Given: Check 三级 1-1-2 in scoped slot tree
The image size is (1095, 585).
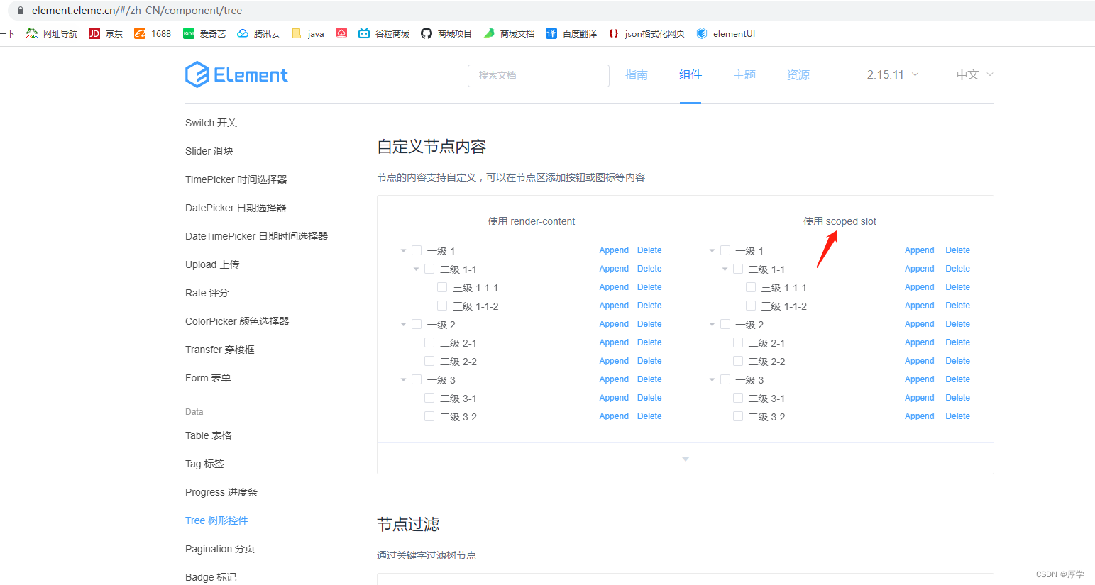Looking at the screenshot, I should point(751,306).
